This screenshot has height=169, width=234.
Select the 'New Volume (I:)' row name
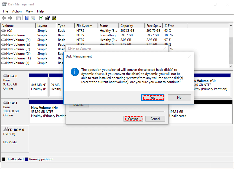click(x=18, y=63)
